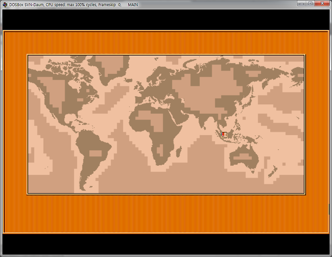Maximize the DOSBox window
The width and height of the screenshot is (332, 257).
point(310,4)
